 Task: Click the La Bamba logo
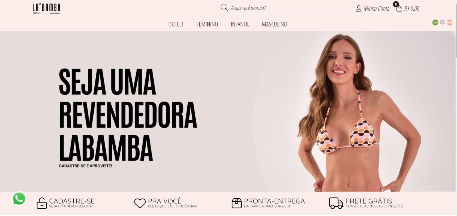coord(46,9)
